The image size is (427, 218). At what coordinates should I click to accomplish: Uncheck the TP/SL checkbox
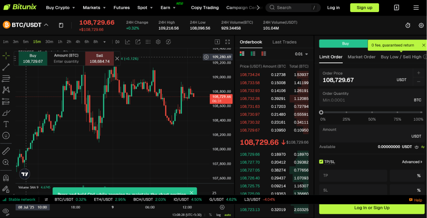(x=321, y=162)
